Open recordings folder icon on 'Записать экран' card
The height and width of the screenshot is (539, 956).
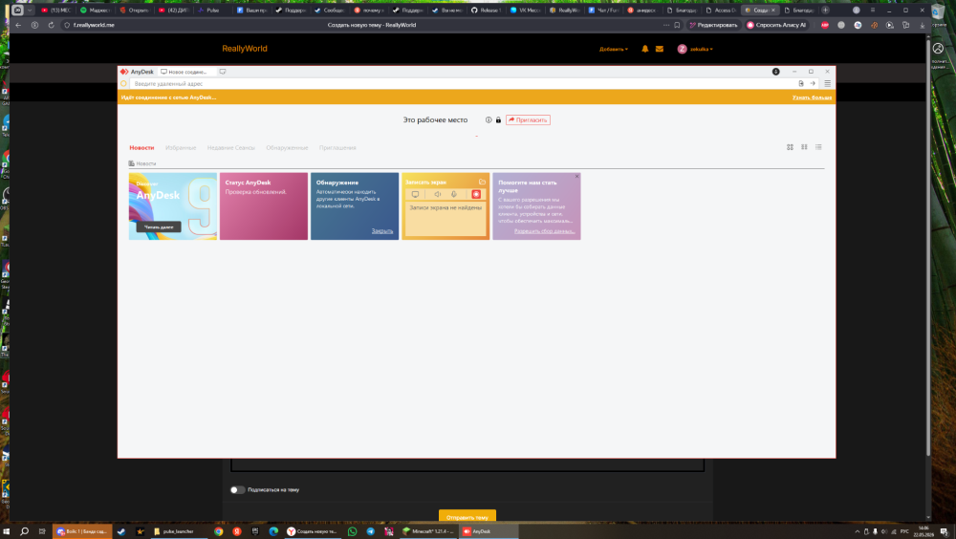click(x=482, y=182)
